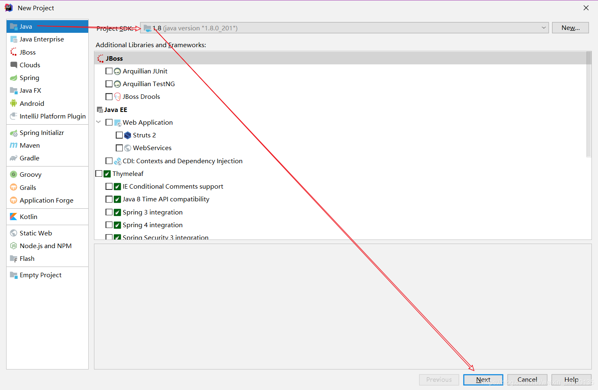Click the Struts 2 icon
Image resolution: width=598 pixels, height=390 pixels.
tap(128, 135)
